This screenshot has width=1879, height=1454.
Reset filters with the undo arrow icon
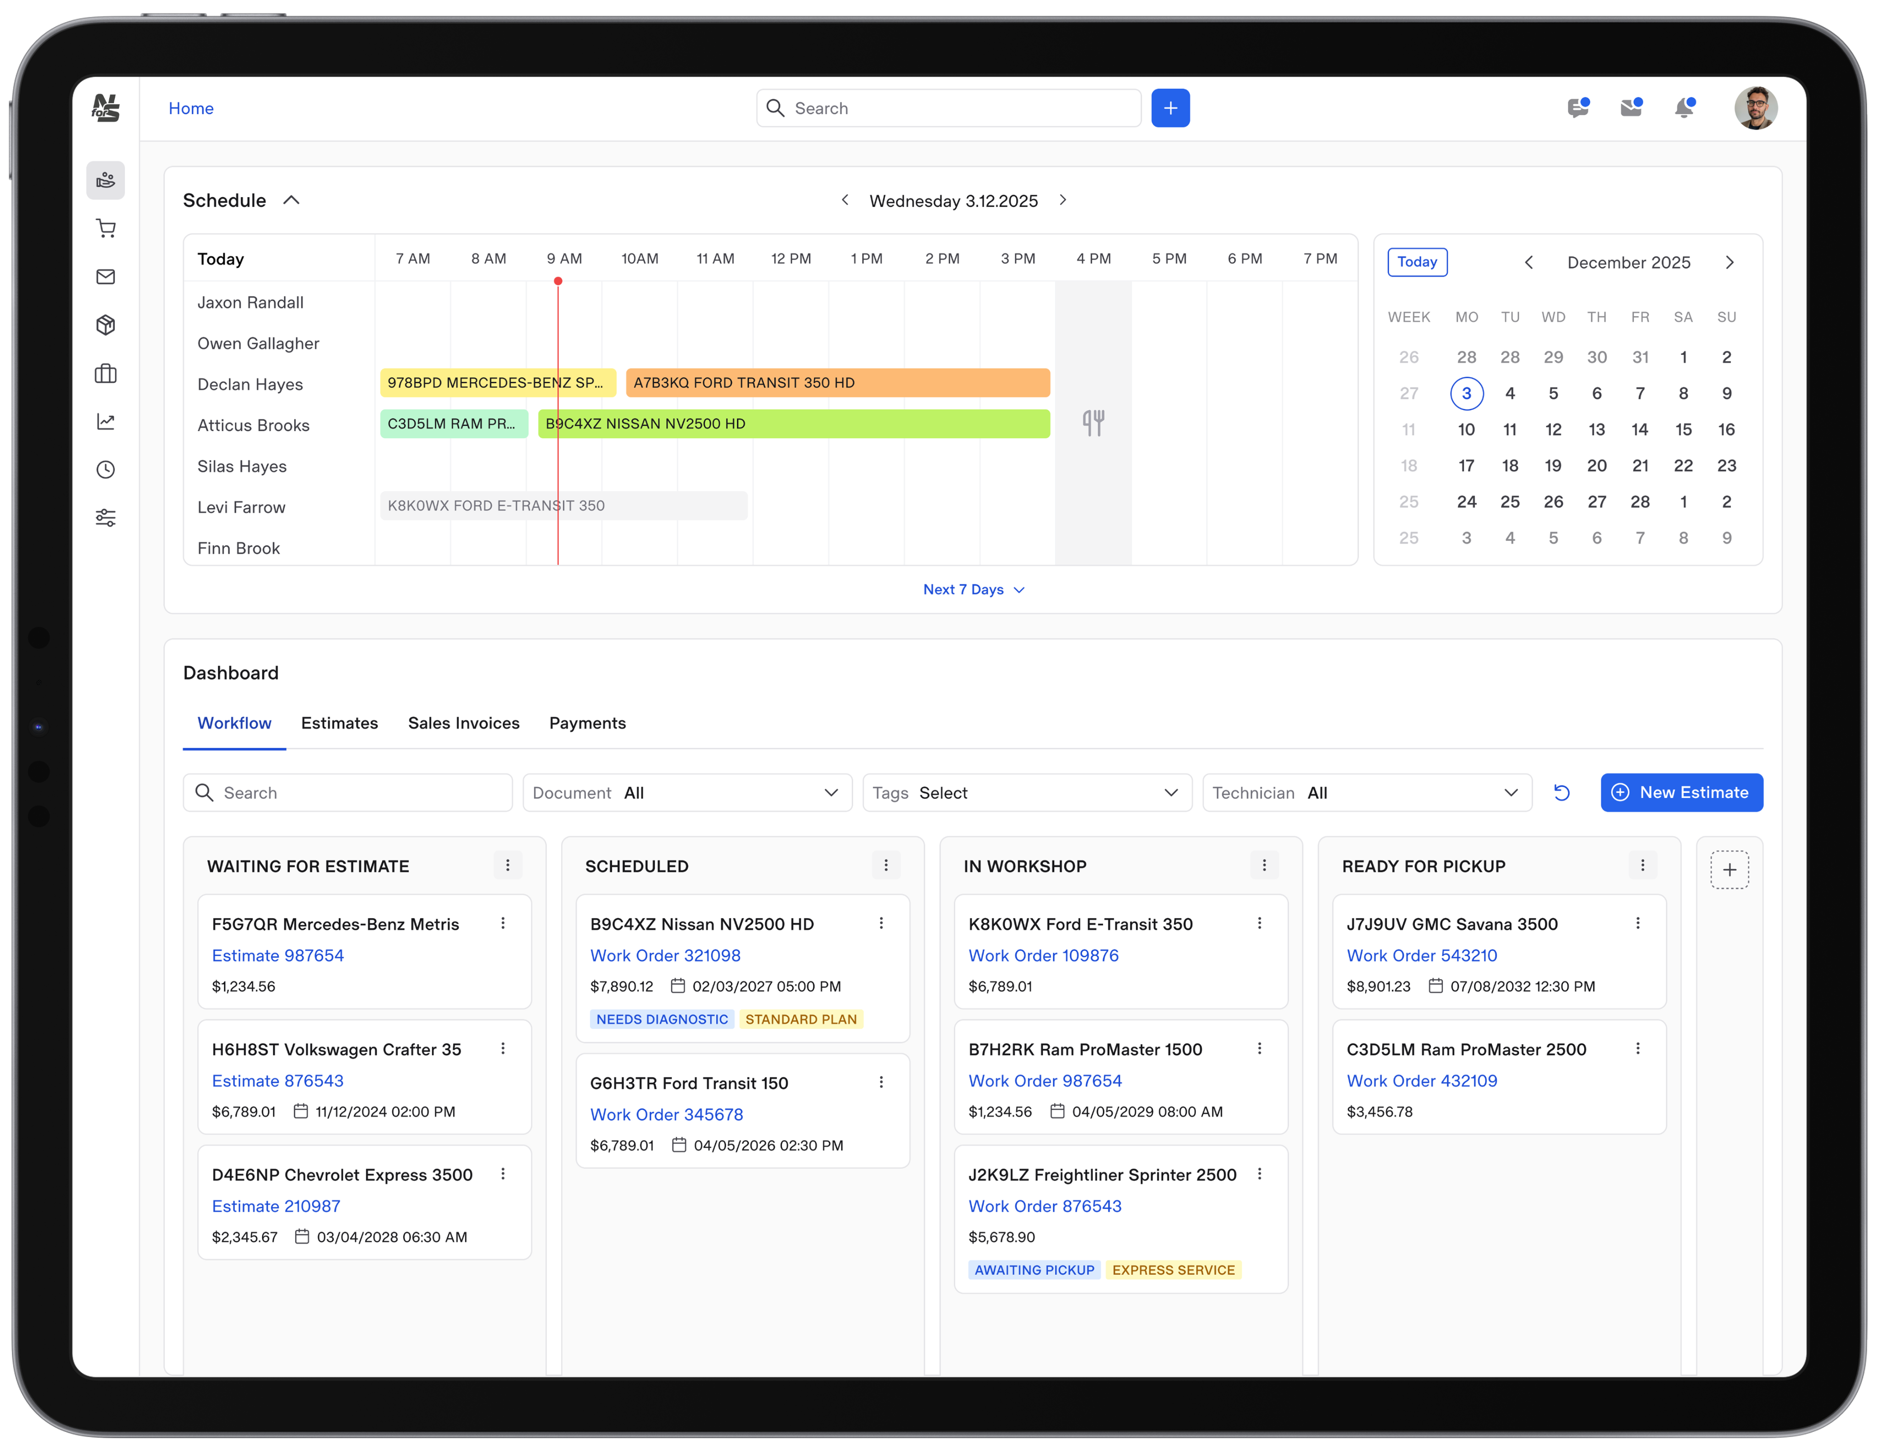pos(1562,792)
